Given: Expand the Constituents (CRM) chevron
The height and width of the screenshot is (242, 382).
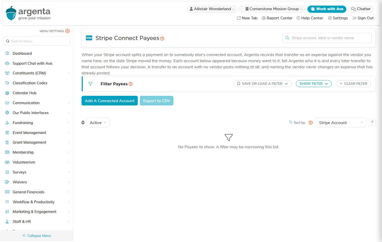Looking at the screenshot, I should coord(69,73).
